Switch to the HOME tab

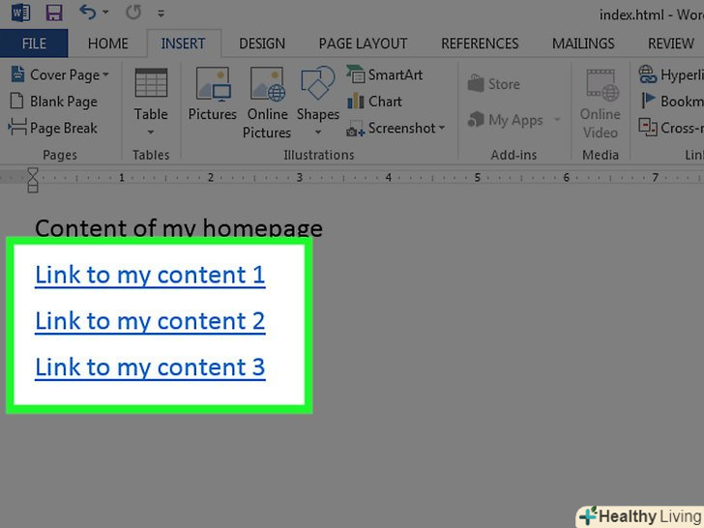point(107,44)
